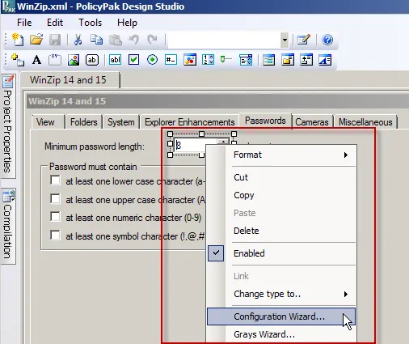
Task: Select the upload arrow window tool
Action: coord(306,60)
